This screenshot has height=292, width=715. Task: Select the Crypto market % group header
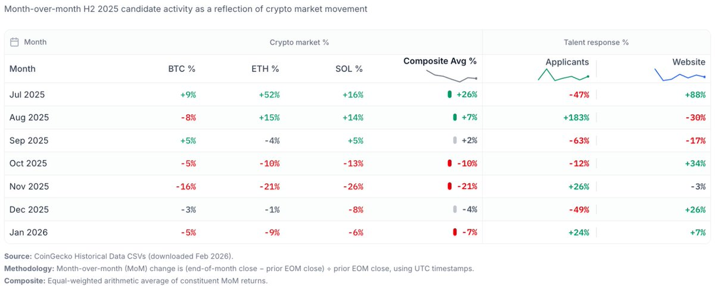299,42
